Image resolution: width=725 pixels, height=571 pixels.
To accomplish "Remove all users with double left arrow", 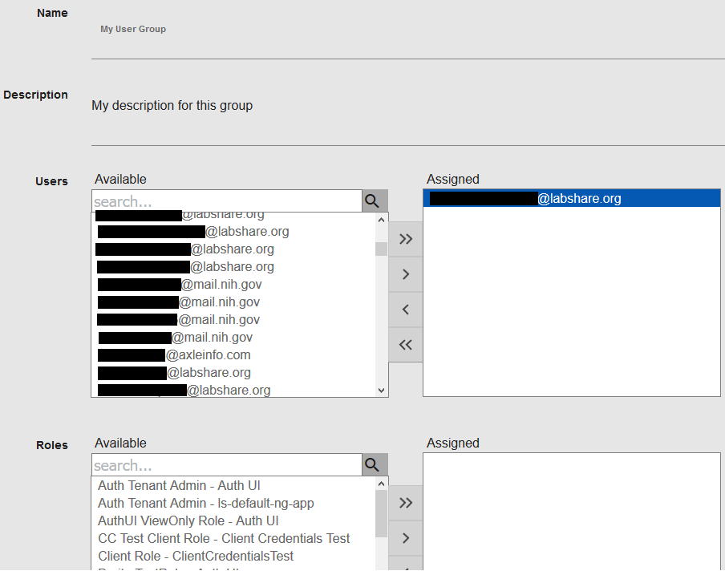I will [x=406, y=345].
